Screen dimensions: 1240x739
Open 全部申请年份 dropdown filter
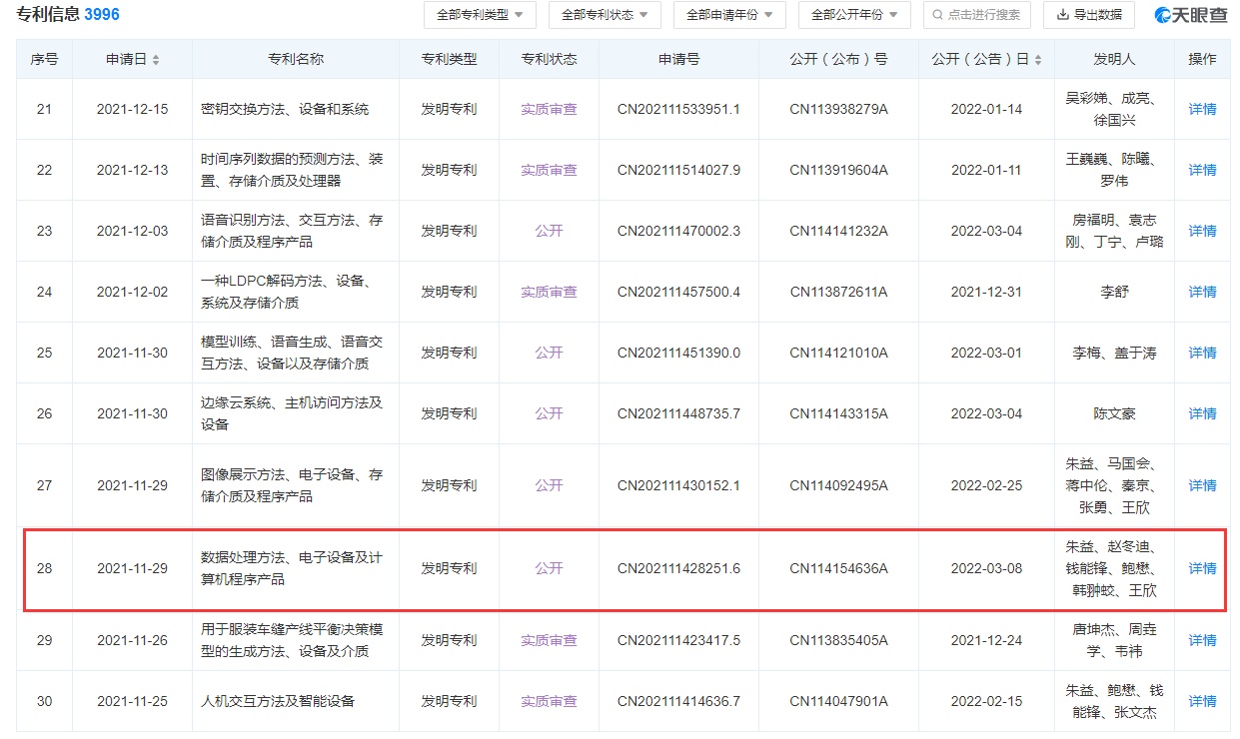click(729, 15)
